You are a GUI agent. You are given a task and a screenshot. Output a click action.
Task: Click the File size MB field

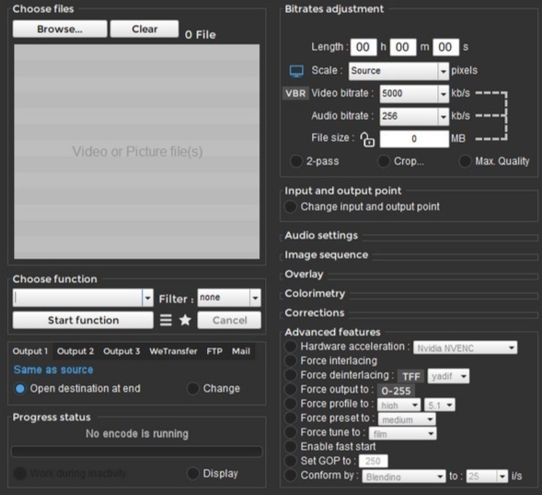pyautogui.click(x=414, y=139)
